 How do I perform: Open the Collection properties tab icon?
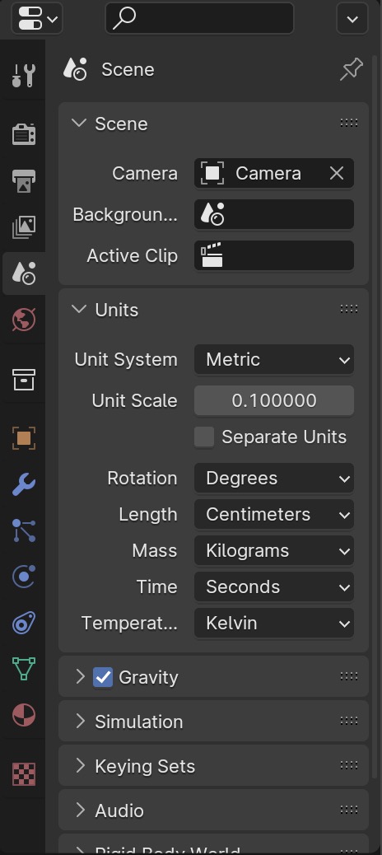tap(23, 380)
